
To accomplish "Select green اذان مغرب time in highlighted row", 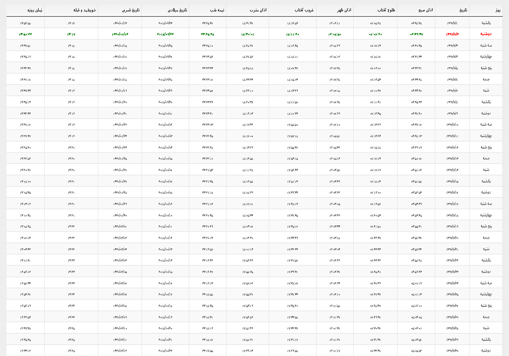I will click(248, 34).
